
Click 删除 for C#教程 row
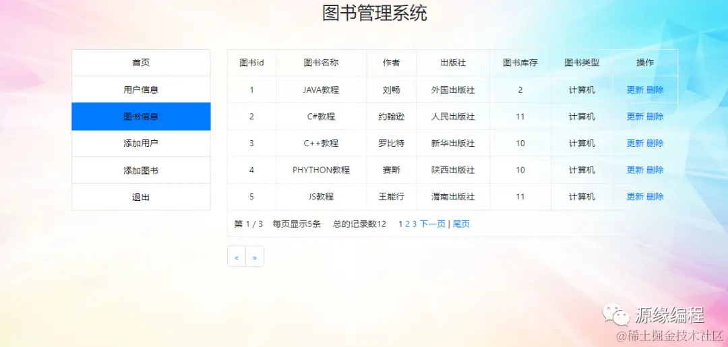(655, 117)
